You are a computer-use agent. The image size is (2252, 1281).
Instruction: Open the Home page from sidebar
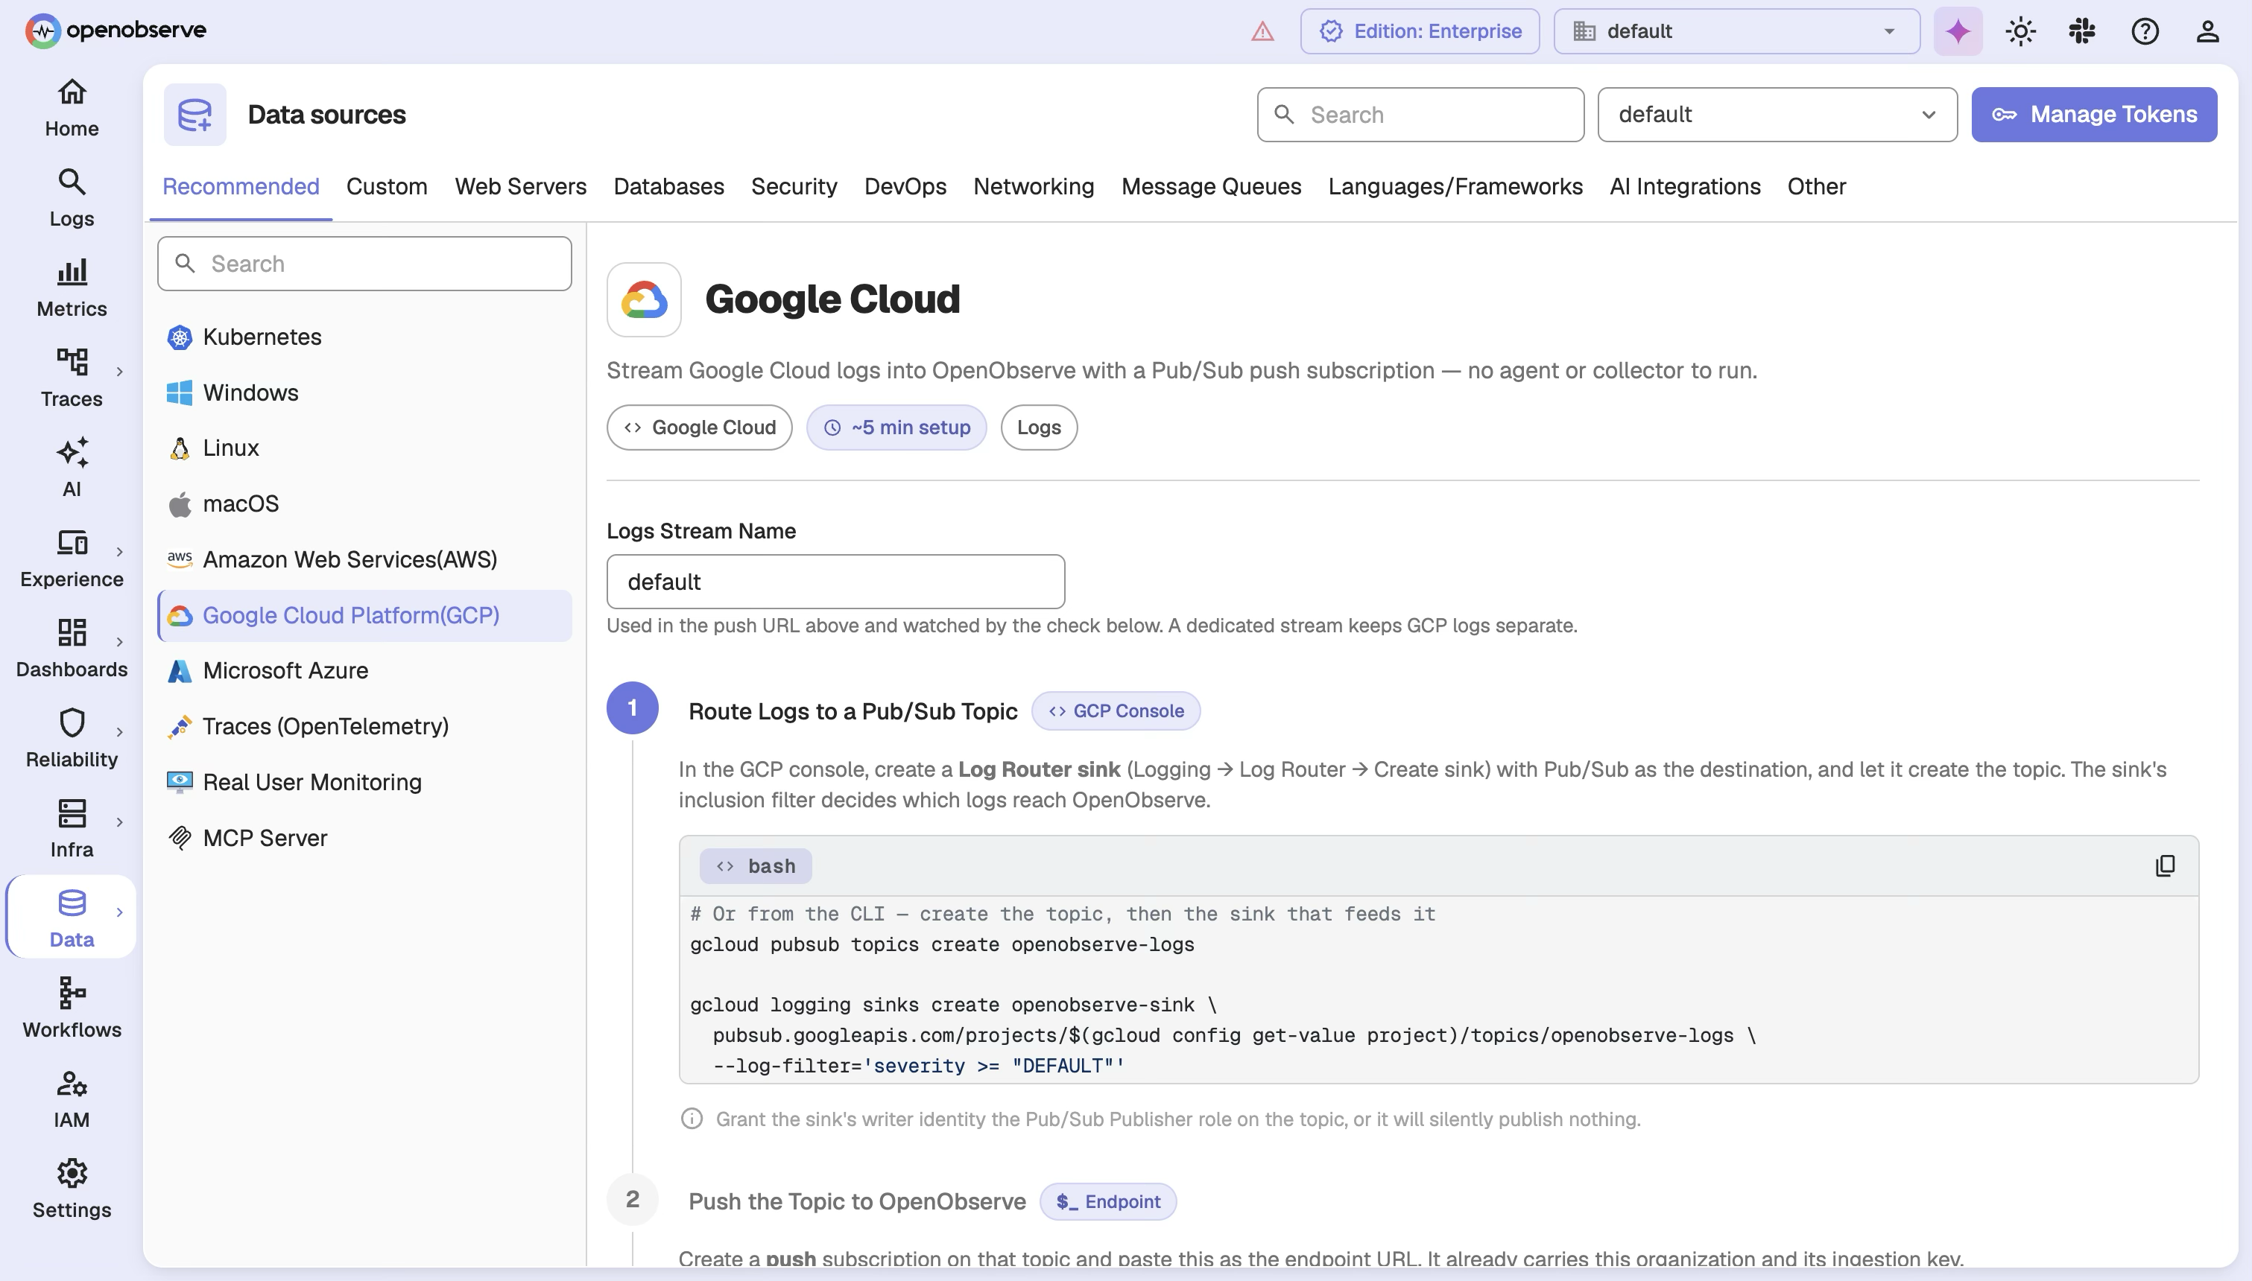[72, 109]
